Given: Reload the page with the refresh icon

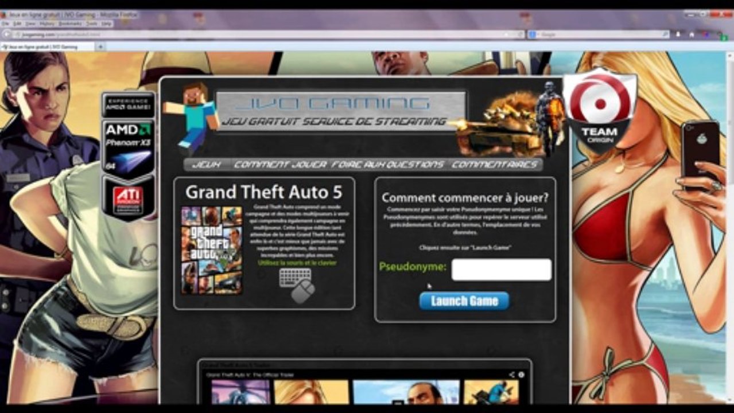Looking at the screenshot, I should click(x=520, y=34).
